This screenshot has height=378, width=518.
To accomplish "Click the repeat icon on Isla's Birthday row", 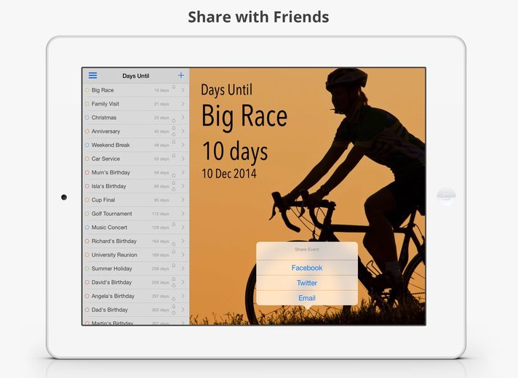I will [174, 190].
